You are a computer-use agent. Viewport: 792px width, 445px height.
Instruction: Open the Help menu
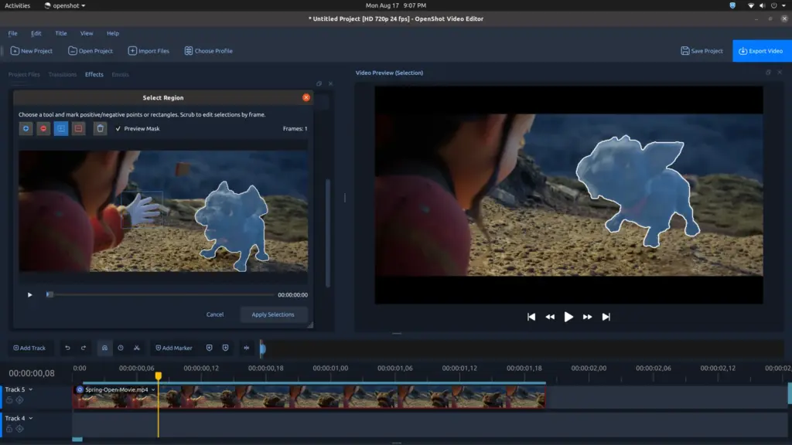tap(113, 33)
